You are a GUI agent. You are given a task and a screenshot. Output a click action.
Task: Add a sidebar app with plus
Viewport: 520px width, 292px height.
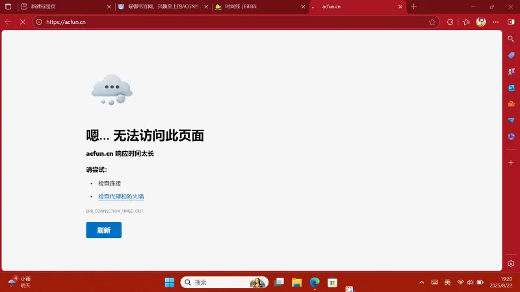(511, 163)
